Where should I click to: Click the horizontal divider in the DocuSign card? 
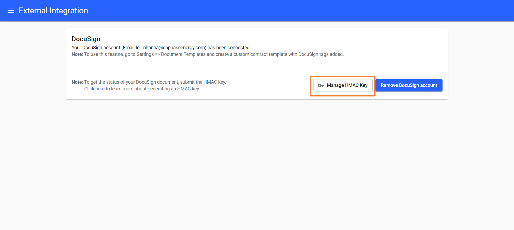click(x=257, y=71)
